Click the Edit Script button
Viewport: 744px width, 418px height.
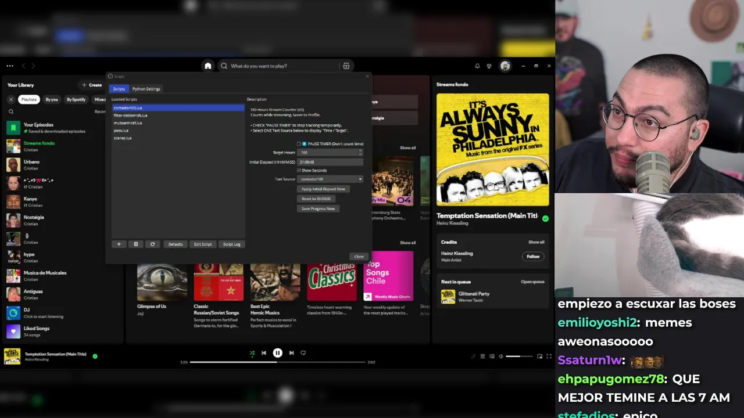click(x=203, y=244)
